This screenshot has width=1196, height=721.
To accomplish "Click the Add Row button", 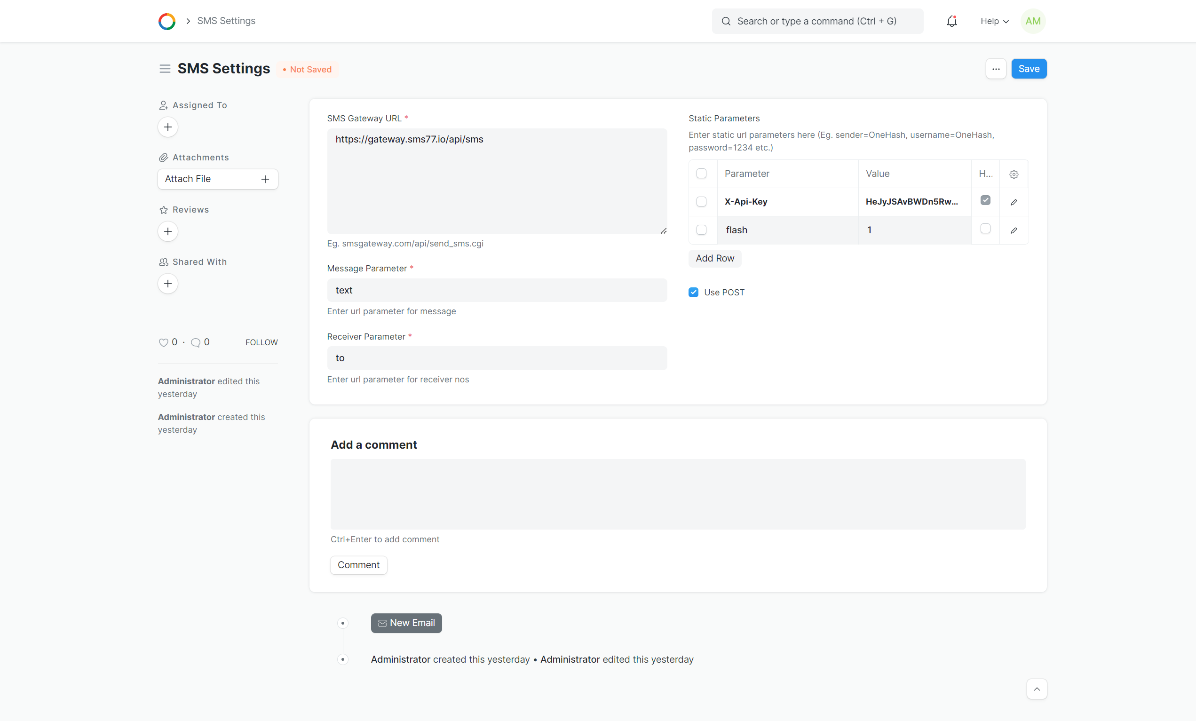I will tap(714, 258).
